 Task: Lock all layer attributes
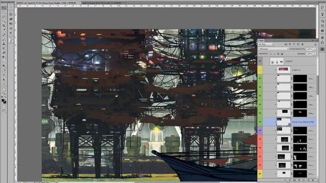(x=282, y=54)
